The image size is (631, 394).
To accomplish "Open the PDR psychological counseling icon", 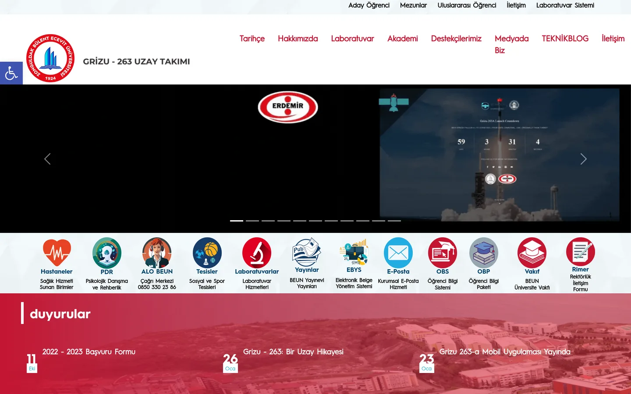I will (107, 253).
